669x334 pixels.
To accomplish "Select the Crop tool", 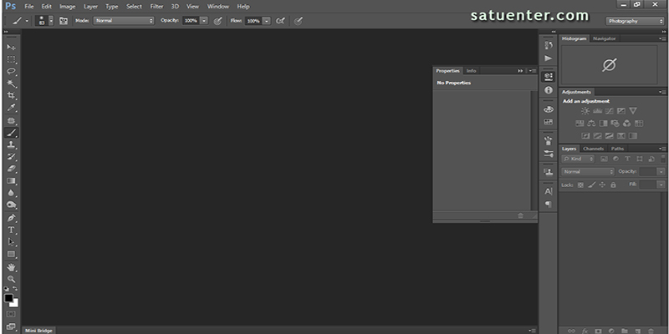I will (x=12, y=96).
